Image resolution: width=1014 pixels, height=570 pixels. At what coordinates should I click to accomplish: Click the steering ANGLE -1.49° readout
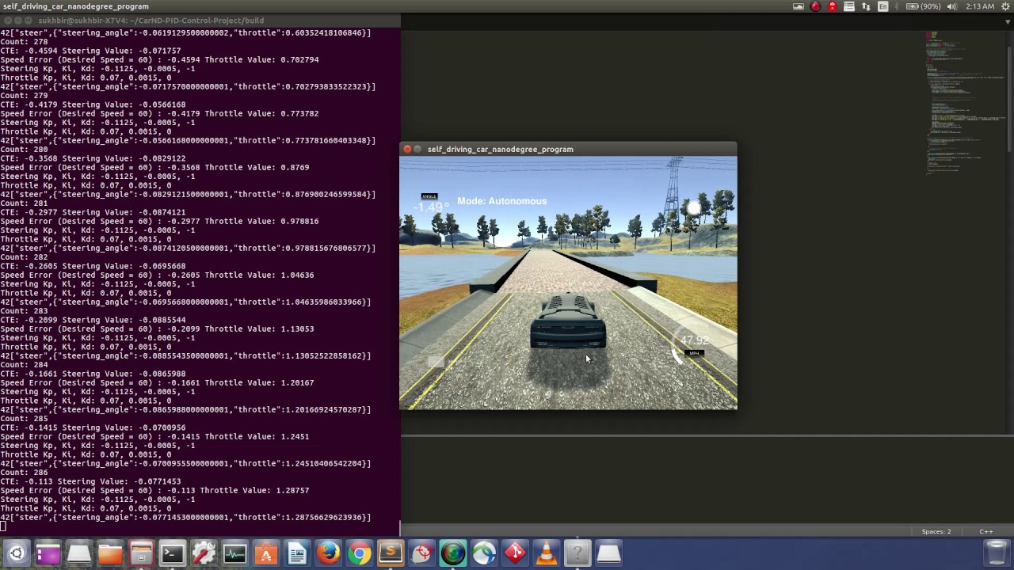(x=432, y=203)
